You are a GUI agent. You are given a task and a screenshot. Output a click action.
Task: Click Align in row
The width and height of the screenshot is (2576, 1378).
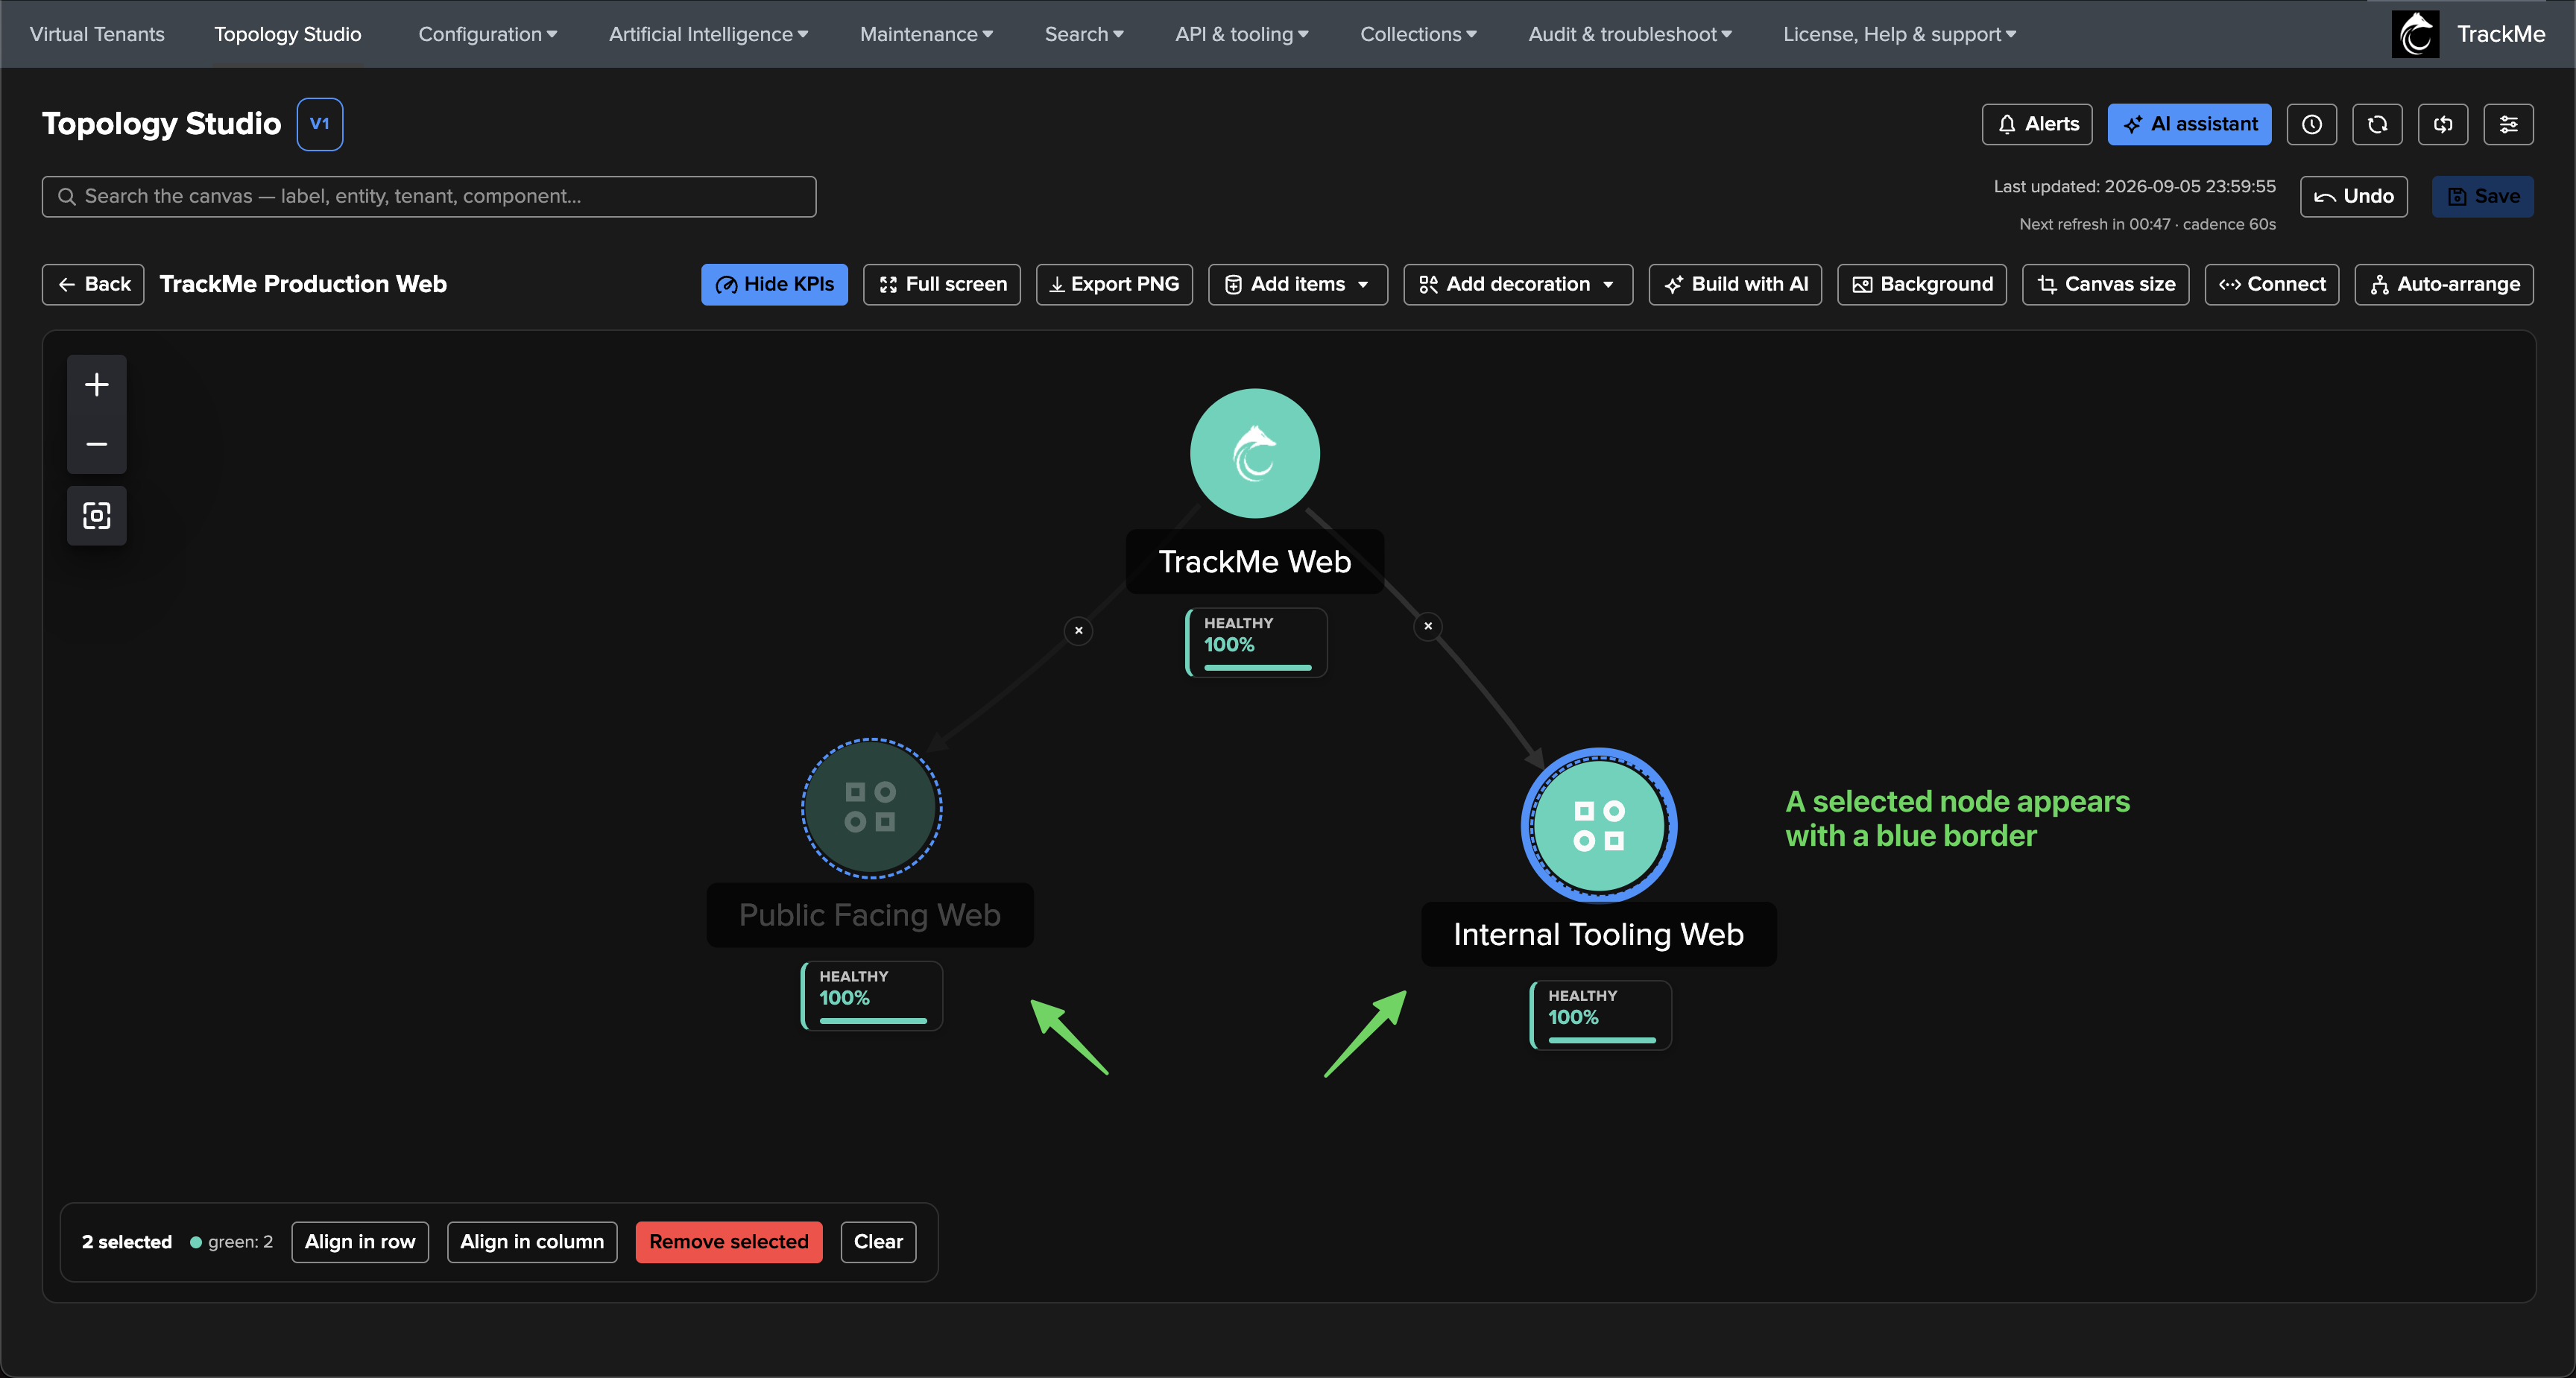[x=360, y=1241]
